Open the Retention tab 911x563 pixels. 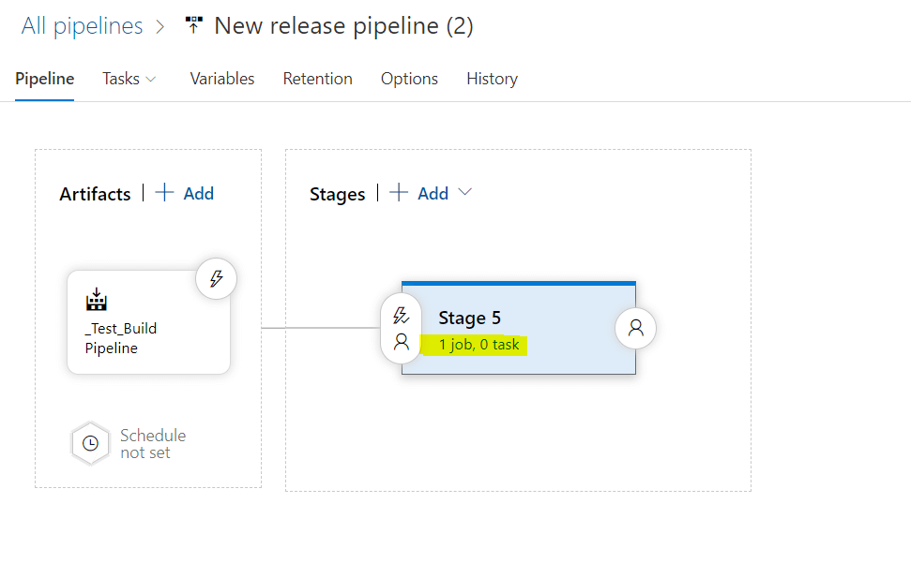[317, 79]
